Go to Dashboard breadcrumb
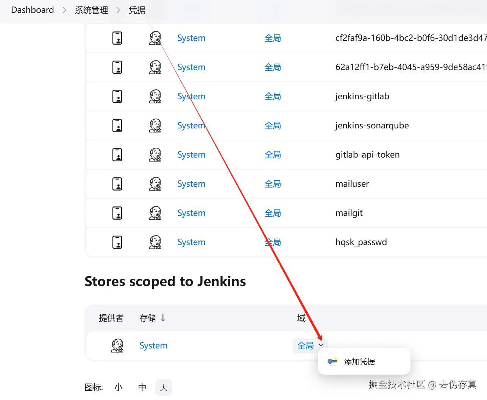Screen dimensions: 487x400 pyautogui.click(x=33, y=10)
